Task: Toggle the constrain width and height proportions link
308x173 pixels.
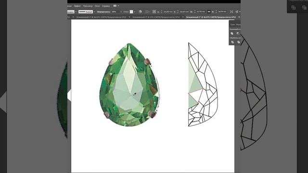Action: [209, 12]
